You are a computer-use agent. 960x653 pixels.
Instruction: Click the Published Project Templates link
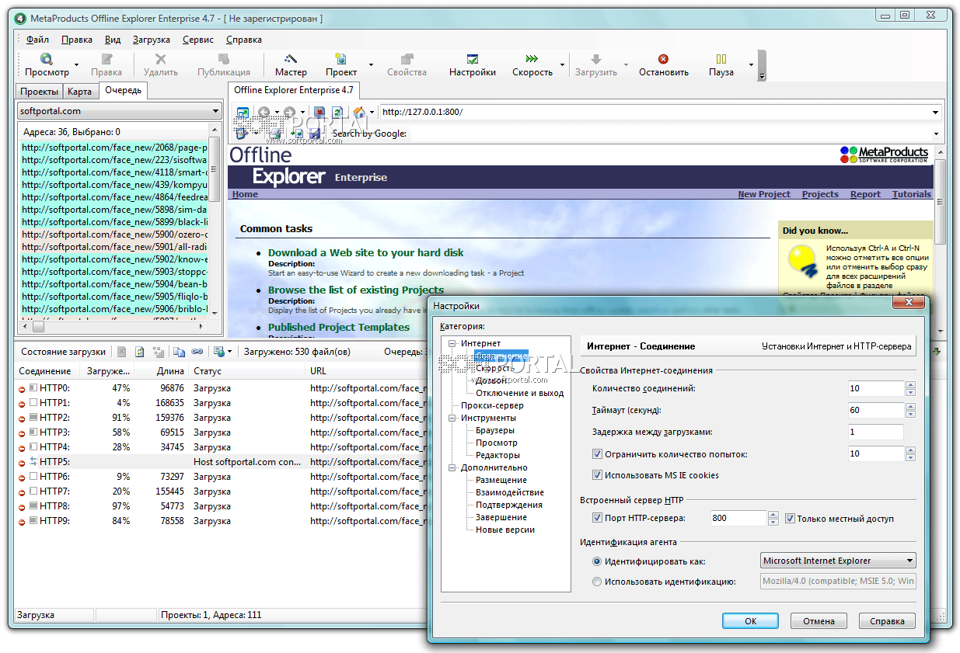(x=339, y=327)
